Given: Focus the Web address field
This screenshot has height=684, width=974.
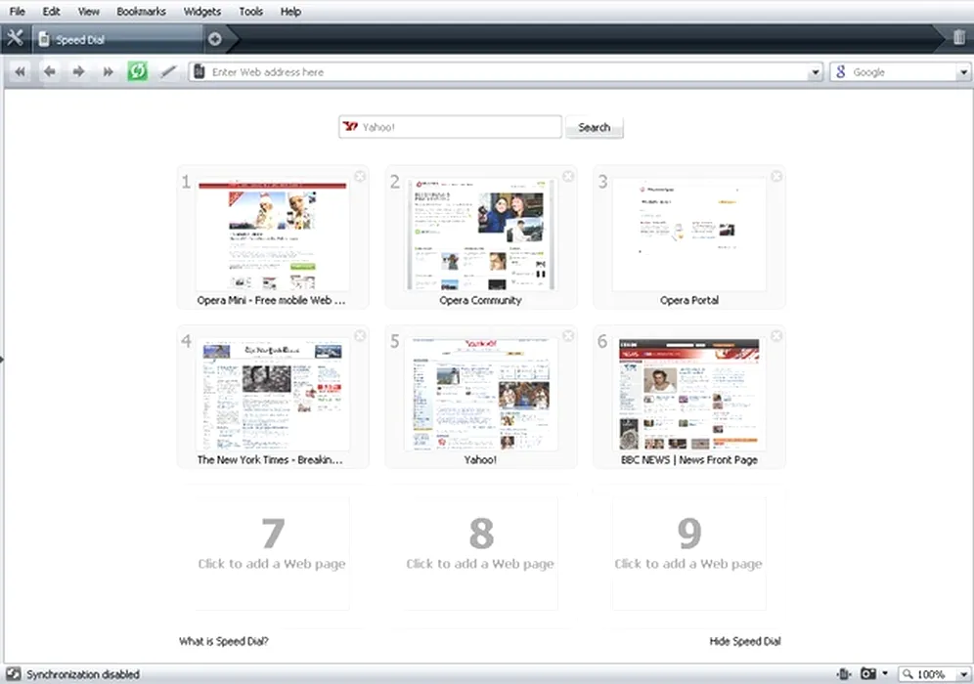Looking at the screenshot, I should [x=509, y=72].
